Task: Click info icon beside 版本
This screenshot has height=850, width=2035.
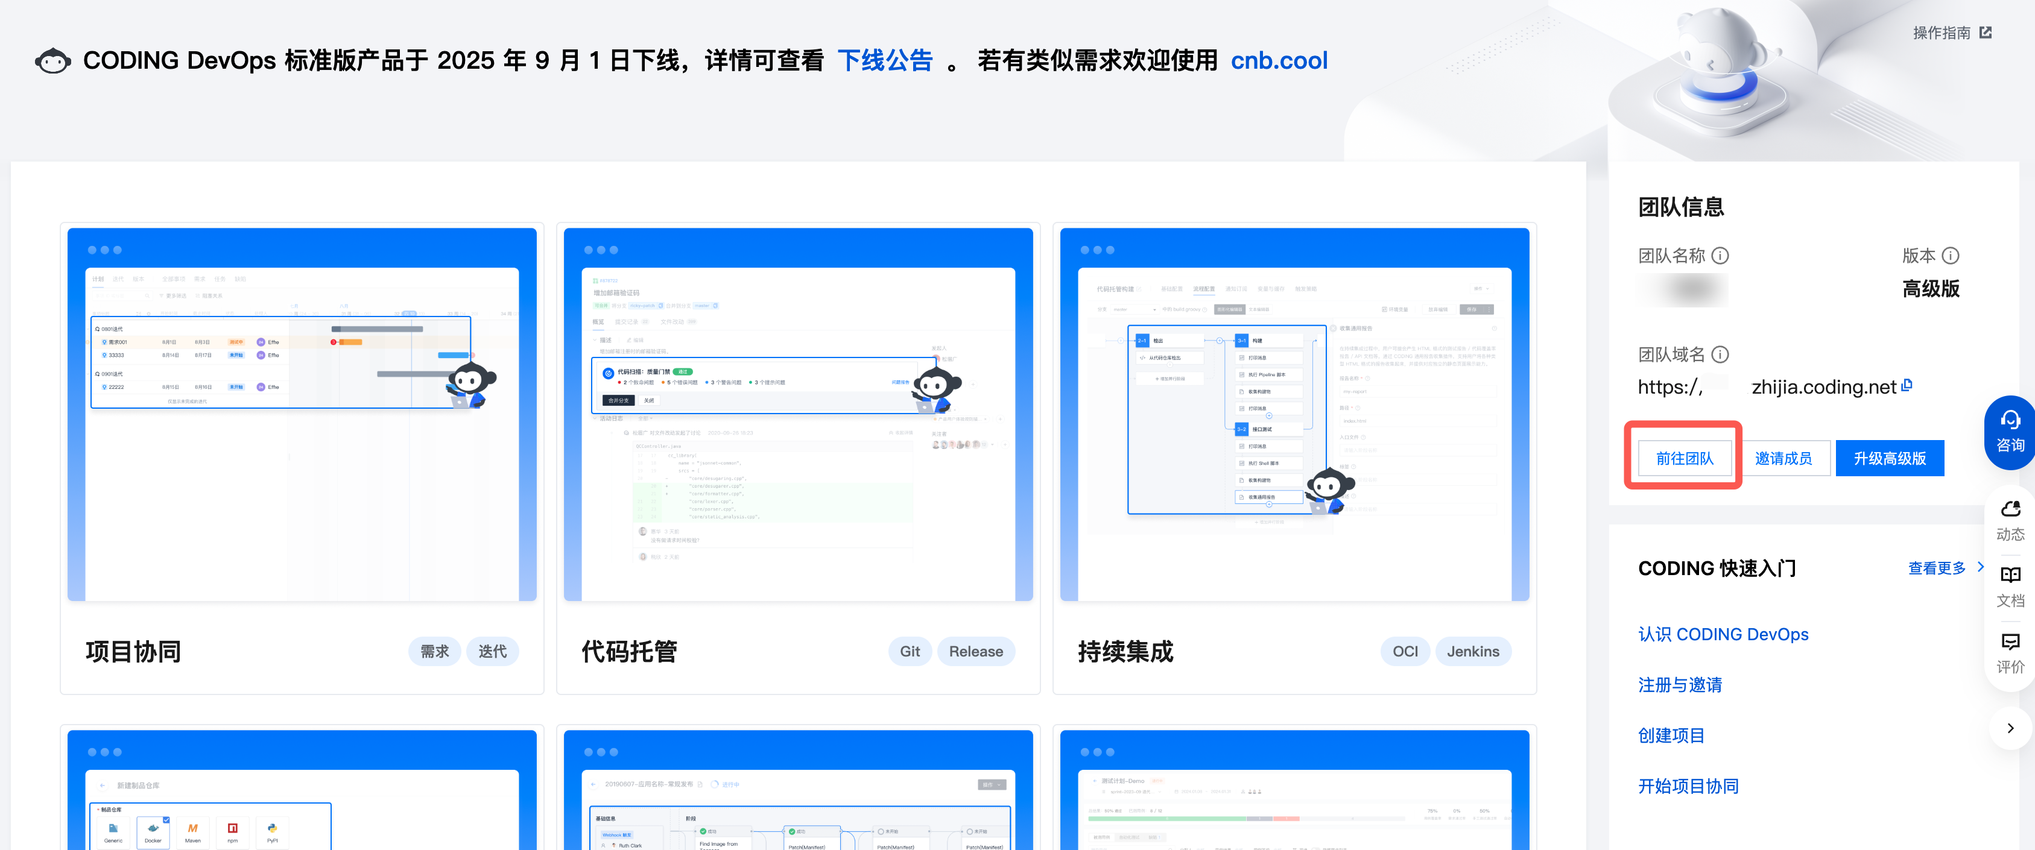Action: [x=1951, y=256]
